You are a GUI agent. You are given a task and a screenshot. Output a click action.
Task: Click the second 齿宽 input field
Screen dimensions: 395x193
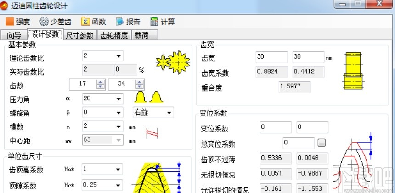point(308,57)
